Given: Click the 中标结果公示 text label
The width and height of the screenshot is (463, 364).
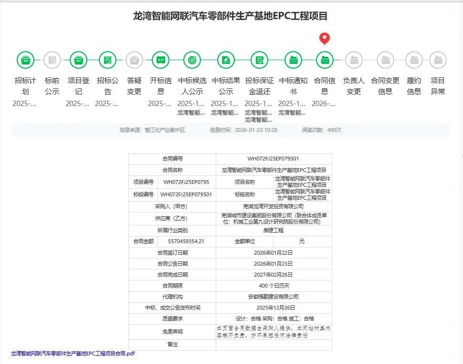Looking at the screenshot, I should pyautogui.click(x=226, y=86).
